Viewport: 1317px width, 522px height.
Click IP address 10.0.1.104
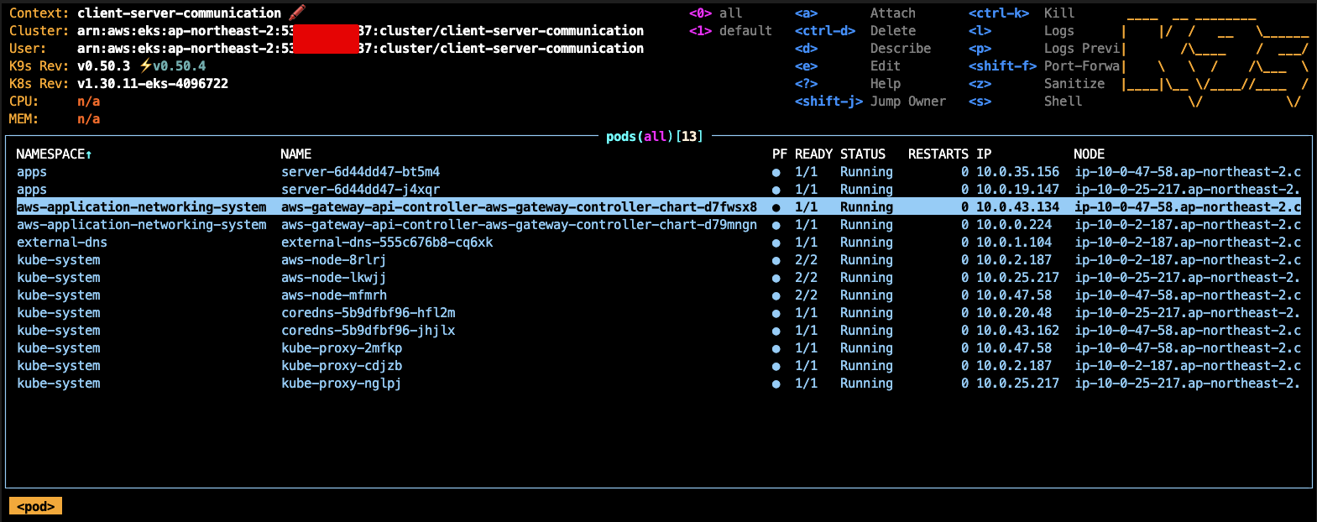(1013, 243)
